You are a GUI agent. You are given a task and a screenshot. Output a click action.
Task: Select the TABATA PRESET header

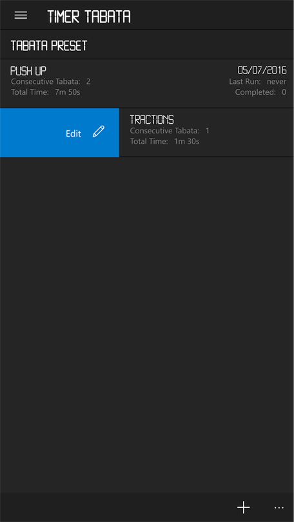pyautogui.click(x=48, y=46)
